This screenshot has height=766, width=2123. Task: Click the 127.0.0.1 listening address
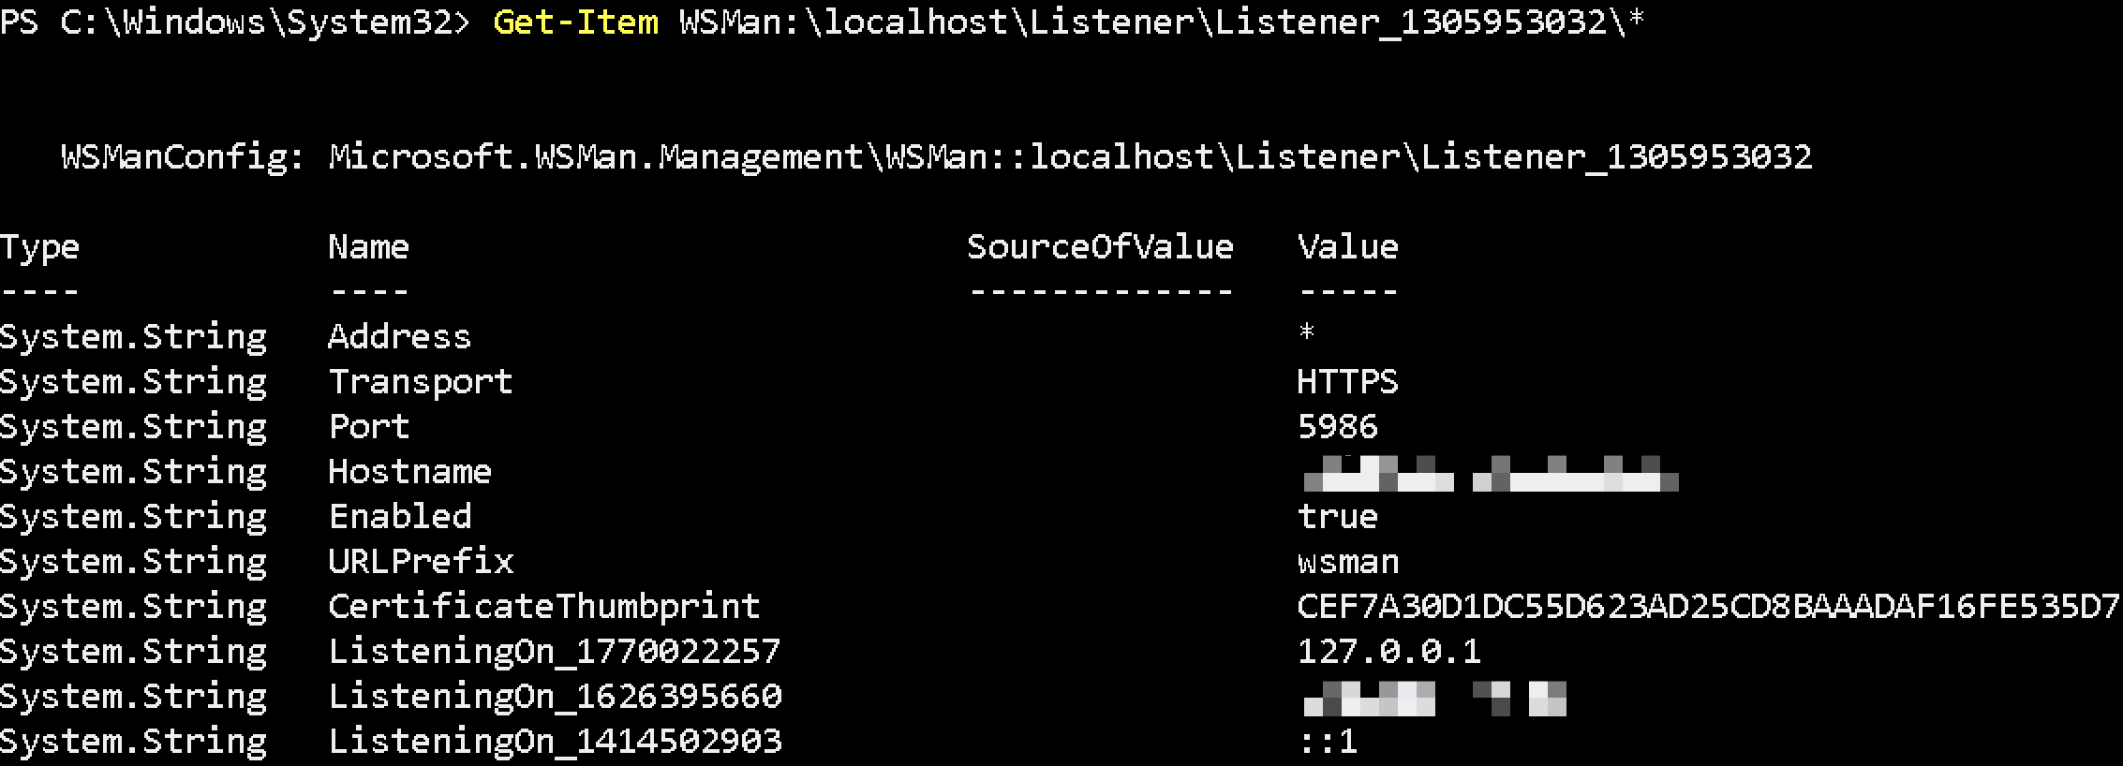[x=1388, y=652]
